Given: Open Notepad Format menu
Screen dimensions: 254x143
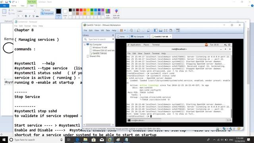Looking at the screenshot, I should (27, 26).
